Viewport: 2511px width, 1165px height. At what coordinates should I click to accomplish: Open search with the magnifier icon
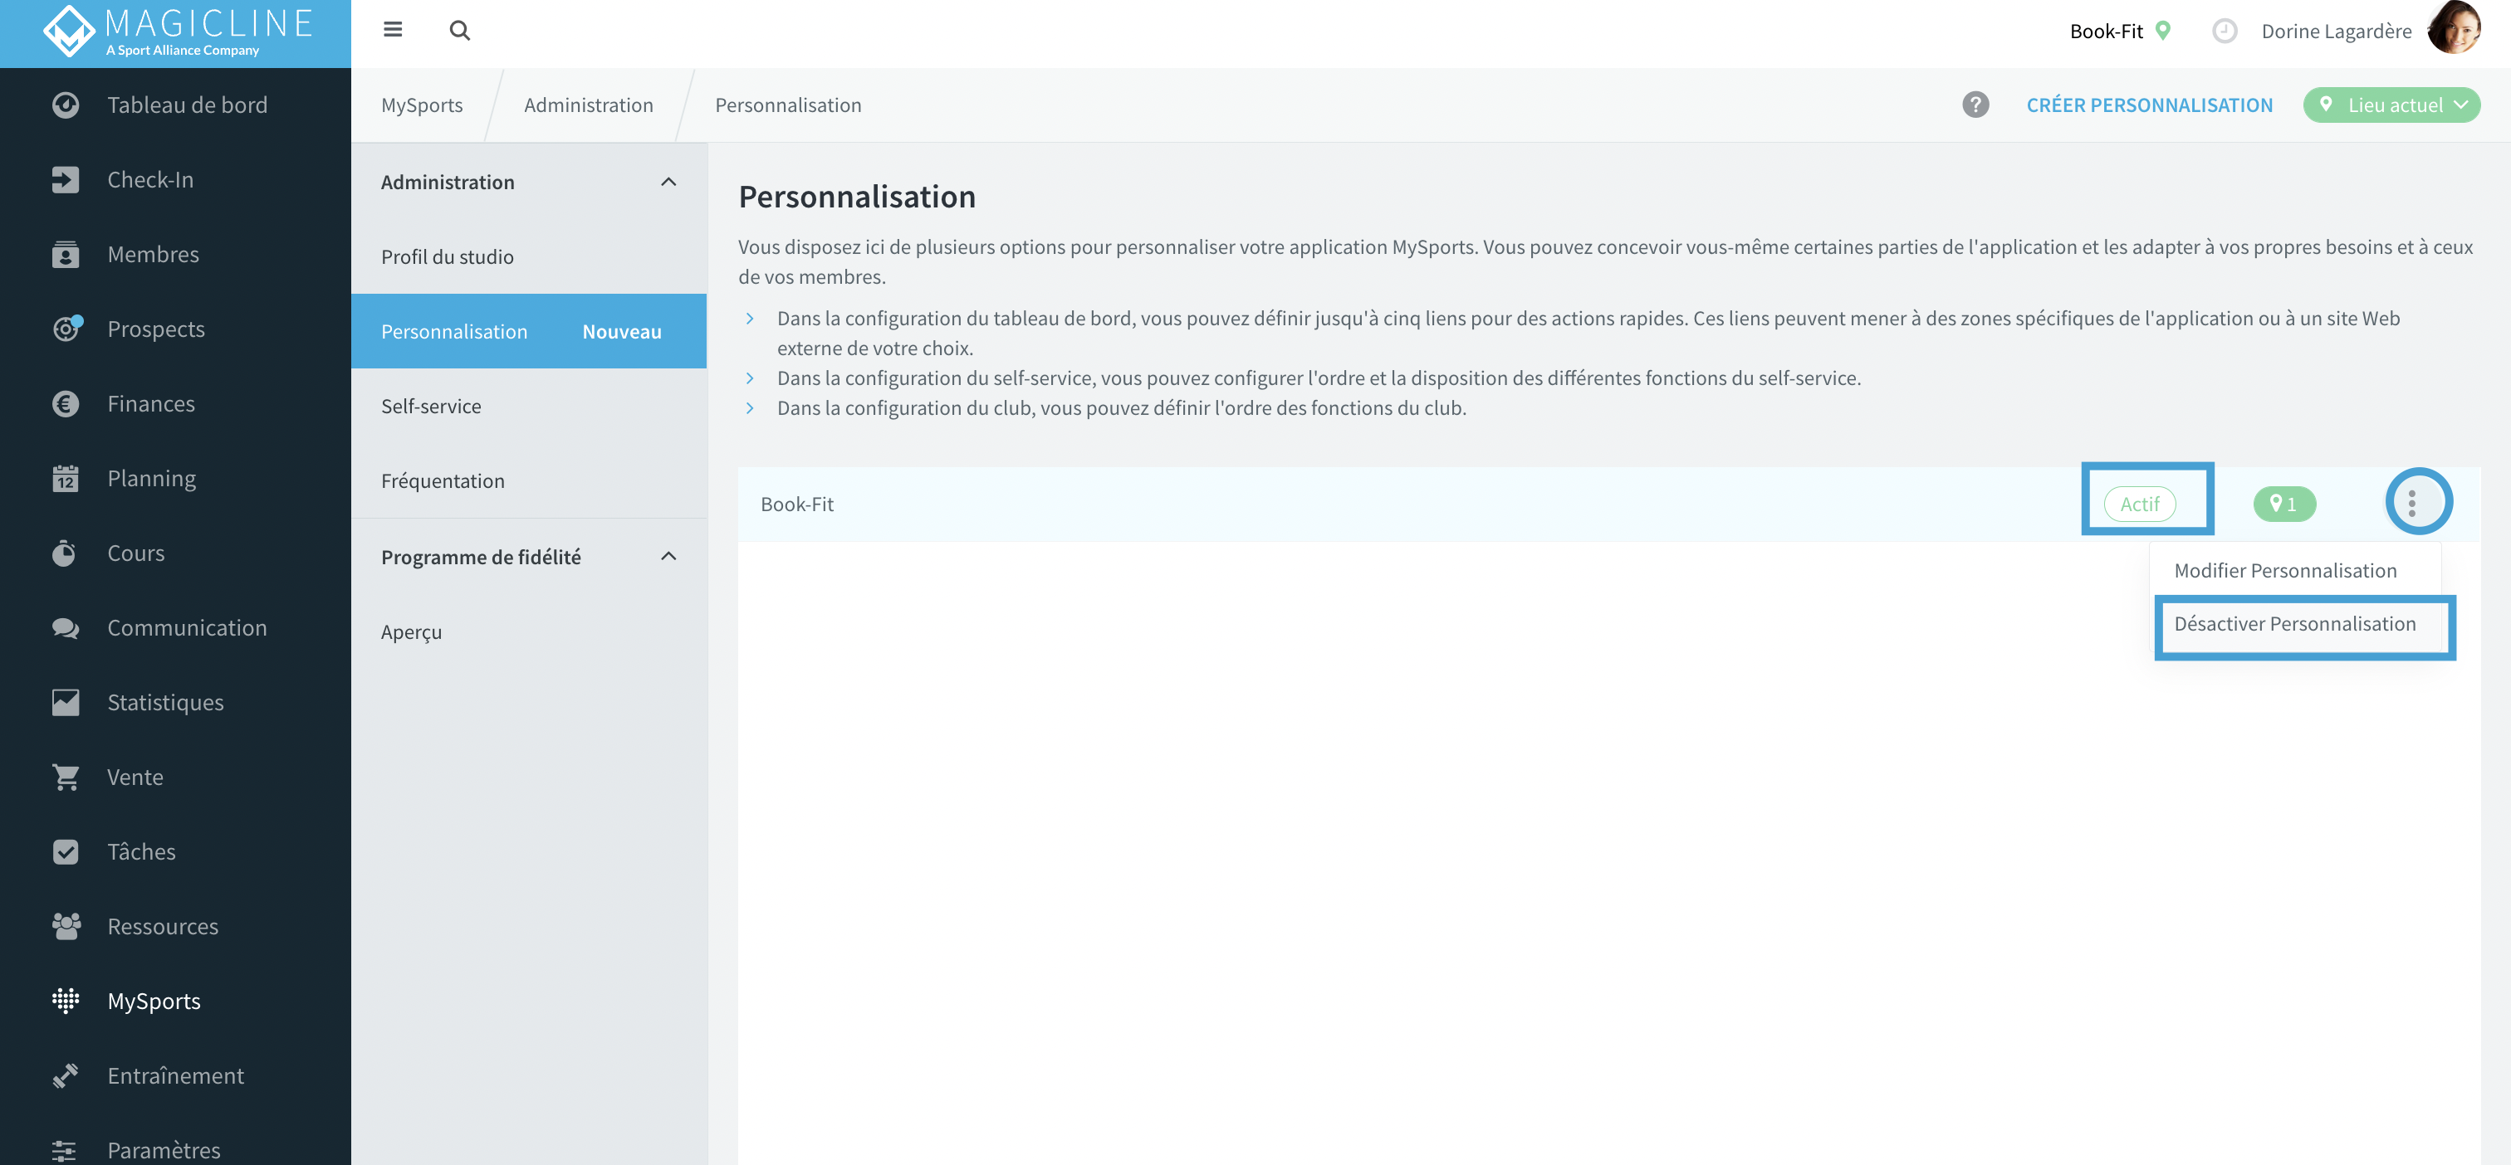coord(460,30)
